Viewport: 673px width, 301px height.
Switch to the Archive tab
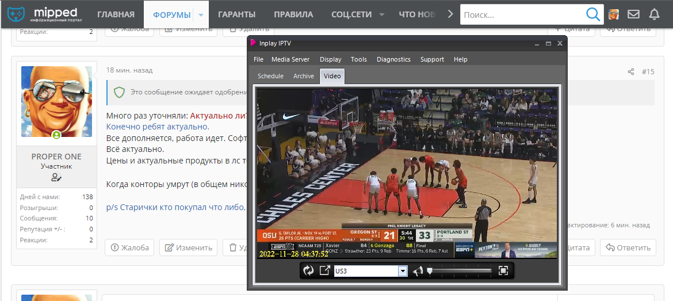[304, 76]
